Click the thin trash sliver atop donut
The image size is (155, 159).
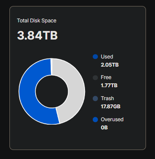[51, 67]
